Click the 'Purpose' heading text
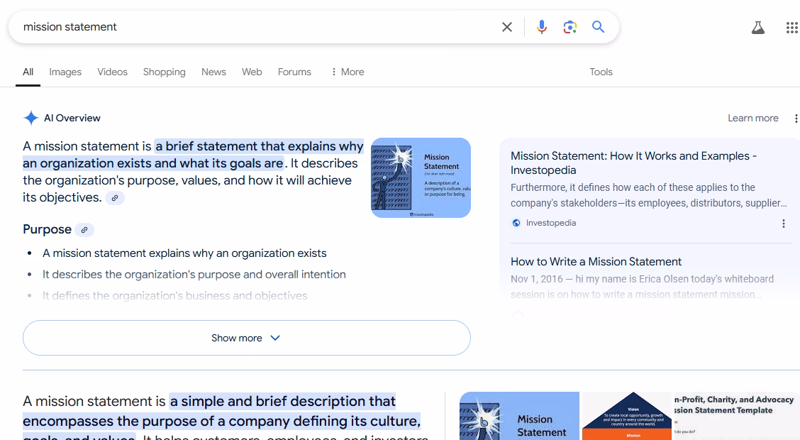Screen dimensions: 800x440 (x=47, y=230)
